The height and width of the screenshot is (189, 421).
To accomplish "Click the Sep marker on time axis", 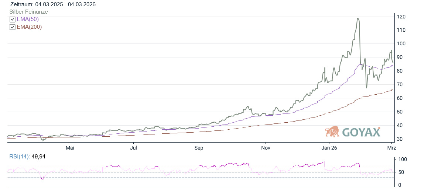I will [x=199, y=148].
